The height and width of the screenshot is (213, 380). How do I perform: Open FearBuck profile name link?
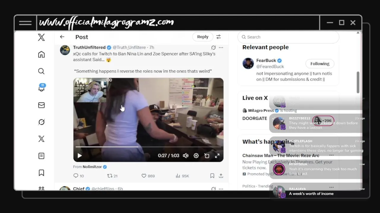[x=266, y=60]
